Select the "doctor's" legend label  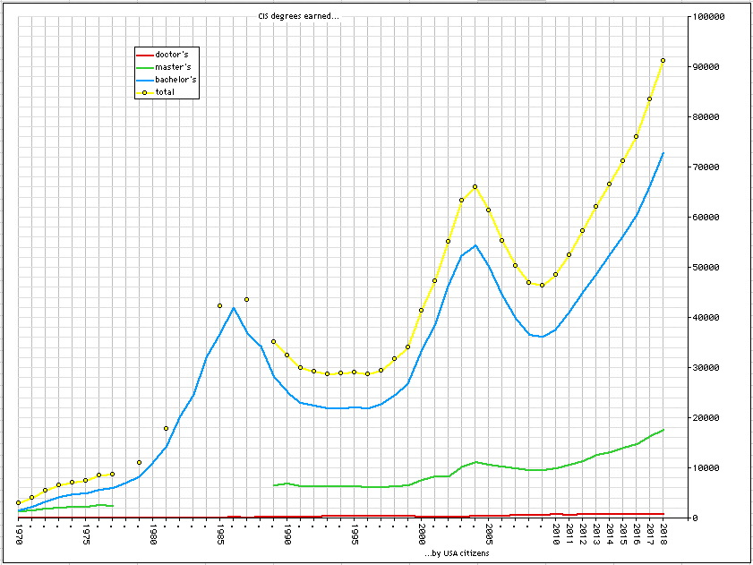(x=171, y=55)
